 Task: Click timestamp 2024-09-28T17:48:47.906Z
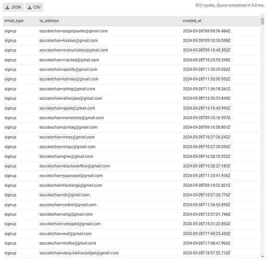coord(207,243)
